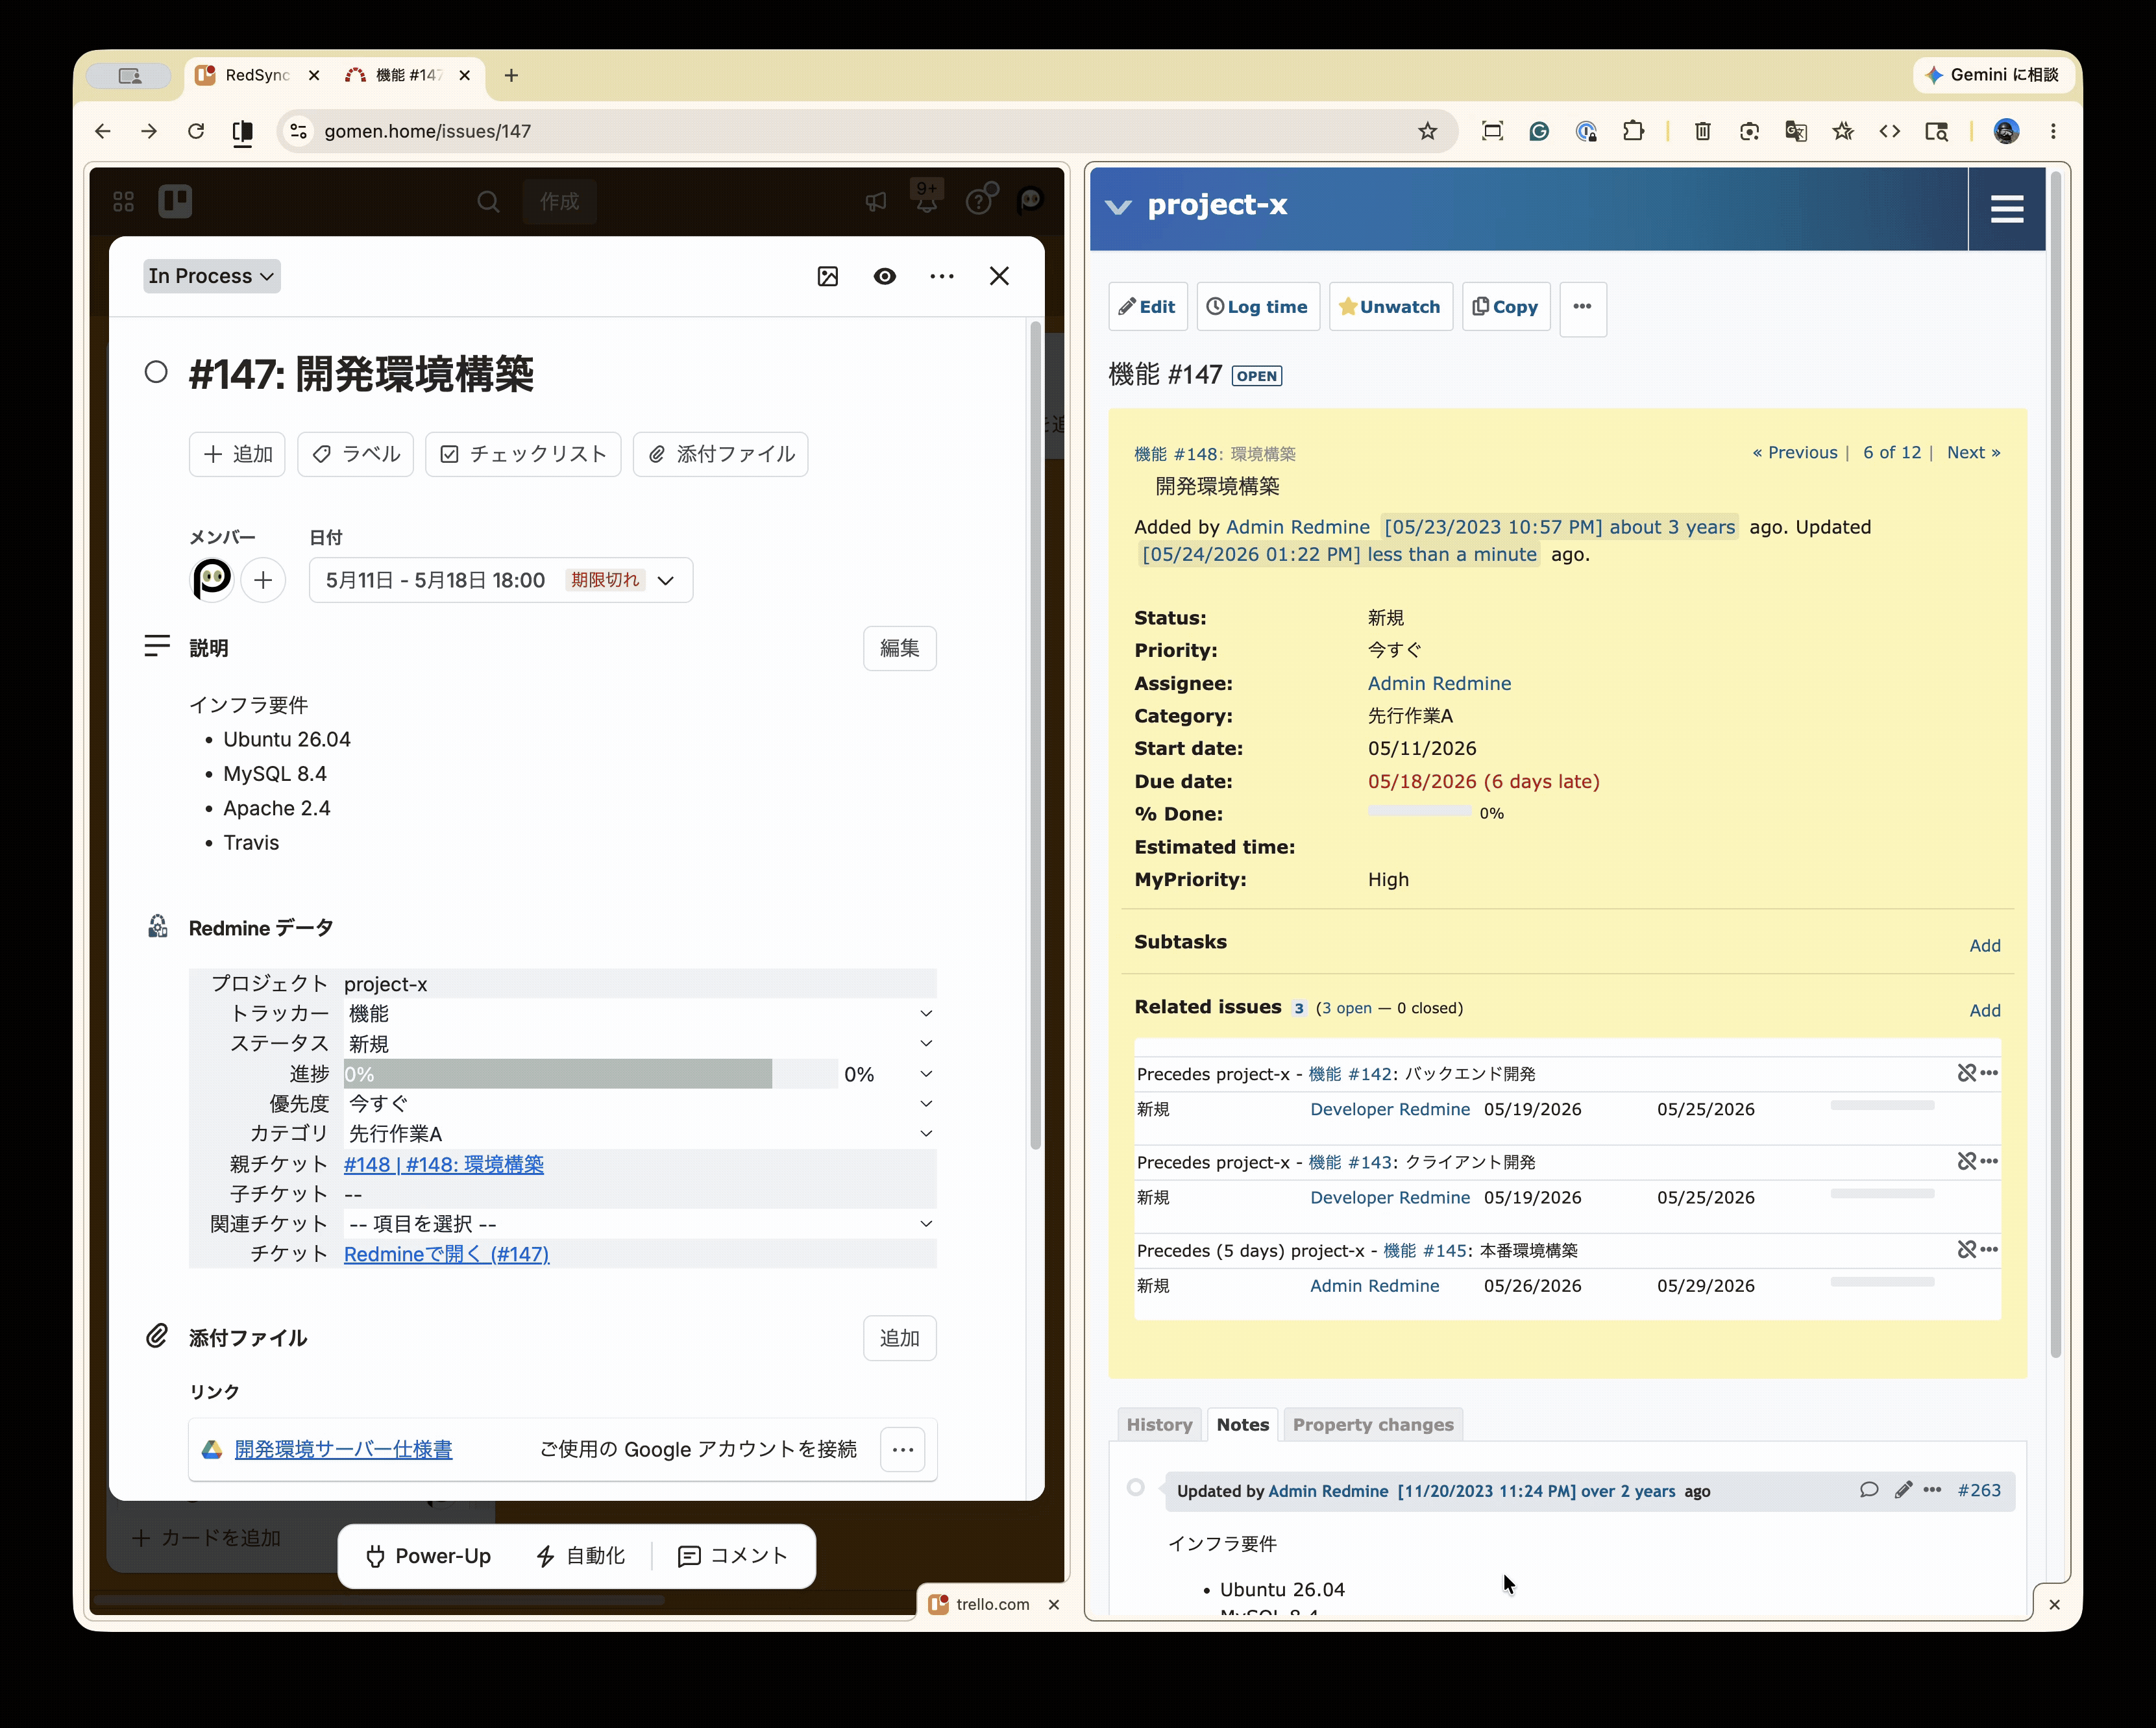Screen dimensions: 2156x1728
Task: Quote note #263 speech bubble icon
Action: [x=1868, y=1490]
